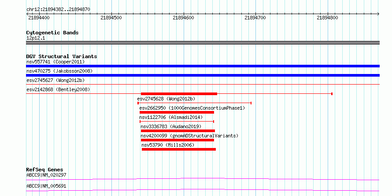Open the esv2745627 (Wong2012b) label
392x196 pixels.
[x=55, y=80]
